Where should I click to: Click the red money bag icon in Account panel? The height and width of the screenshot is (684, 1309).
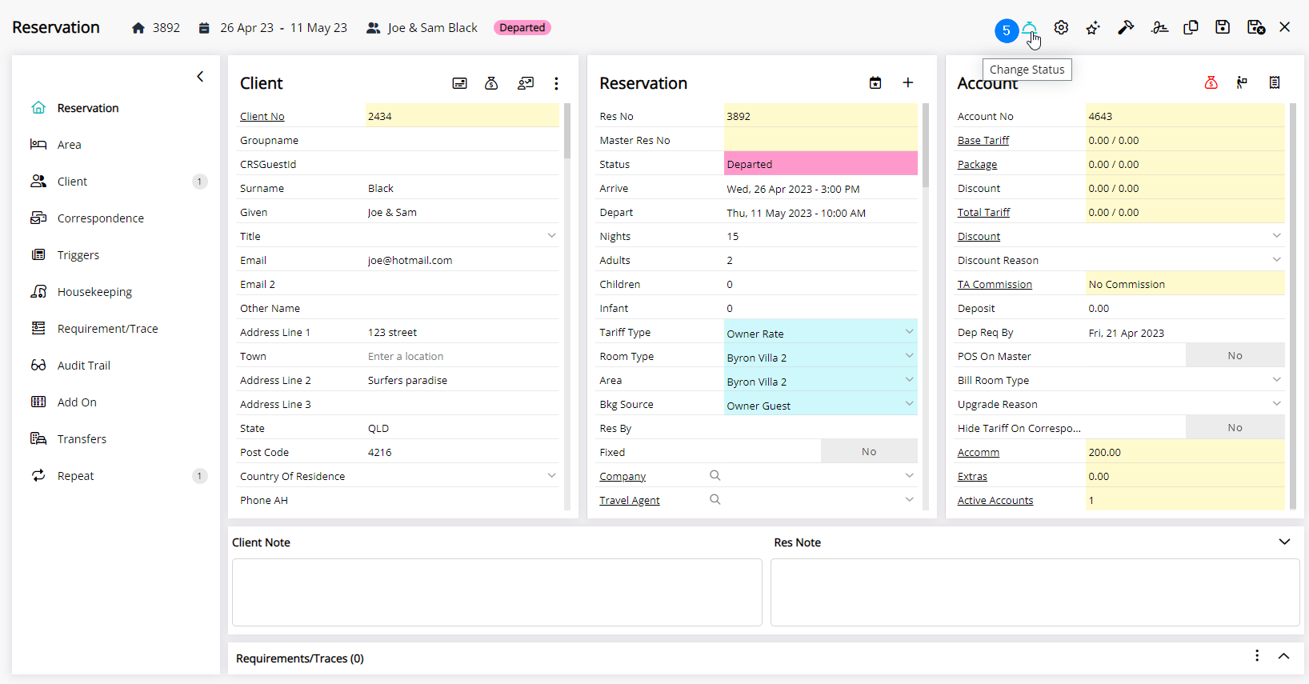[1211, 82]
